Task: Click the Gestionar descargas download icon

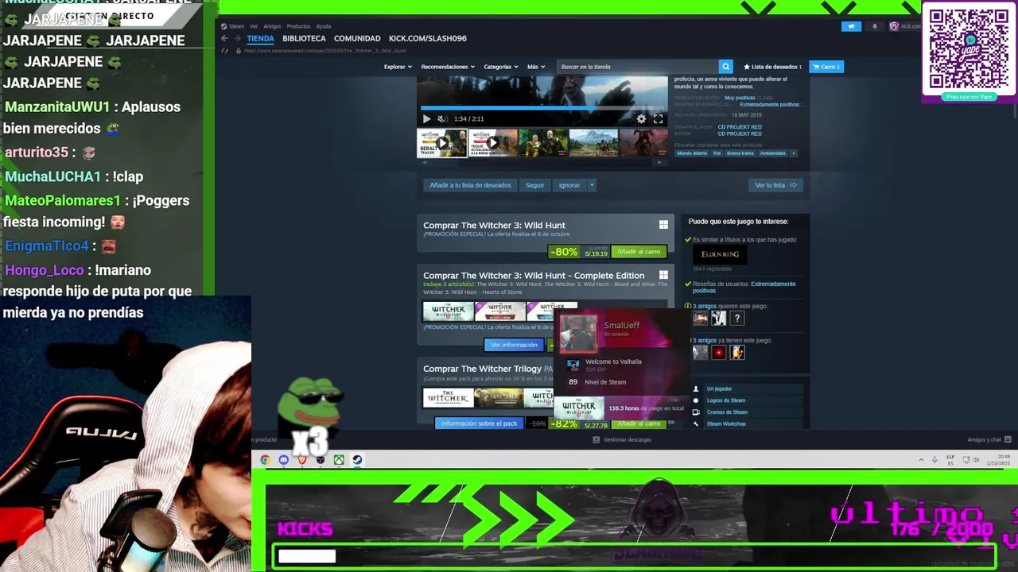Action: (596, 439)
